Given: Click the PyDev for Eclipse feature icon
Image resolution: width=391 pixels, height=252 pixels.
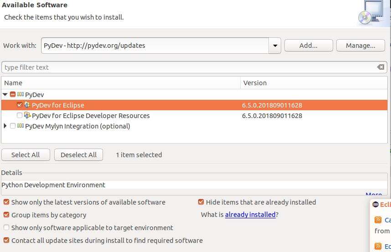Looking at the screenshot, I should point(27,105).
